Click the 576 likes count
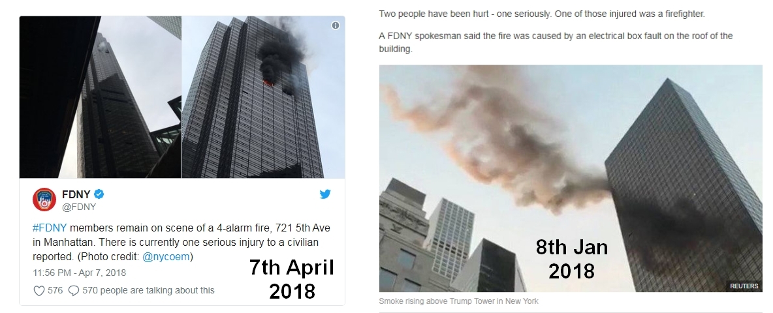 (x=55, y=290)
